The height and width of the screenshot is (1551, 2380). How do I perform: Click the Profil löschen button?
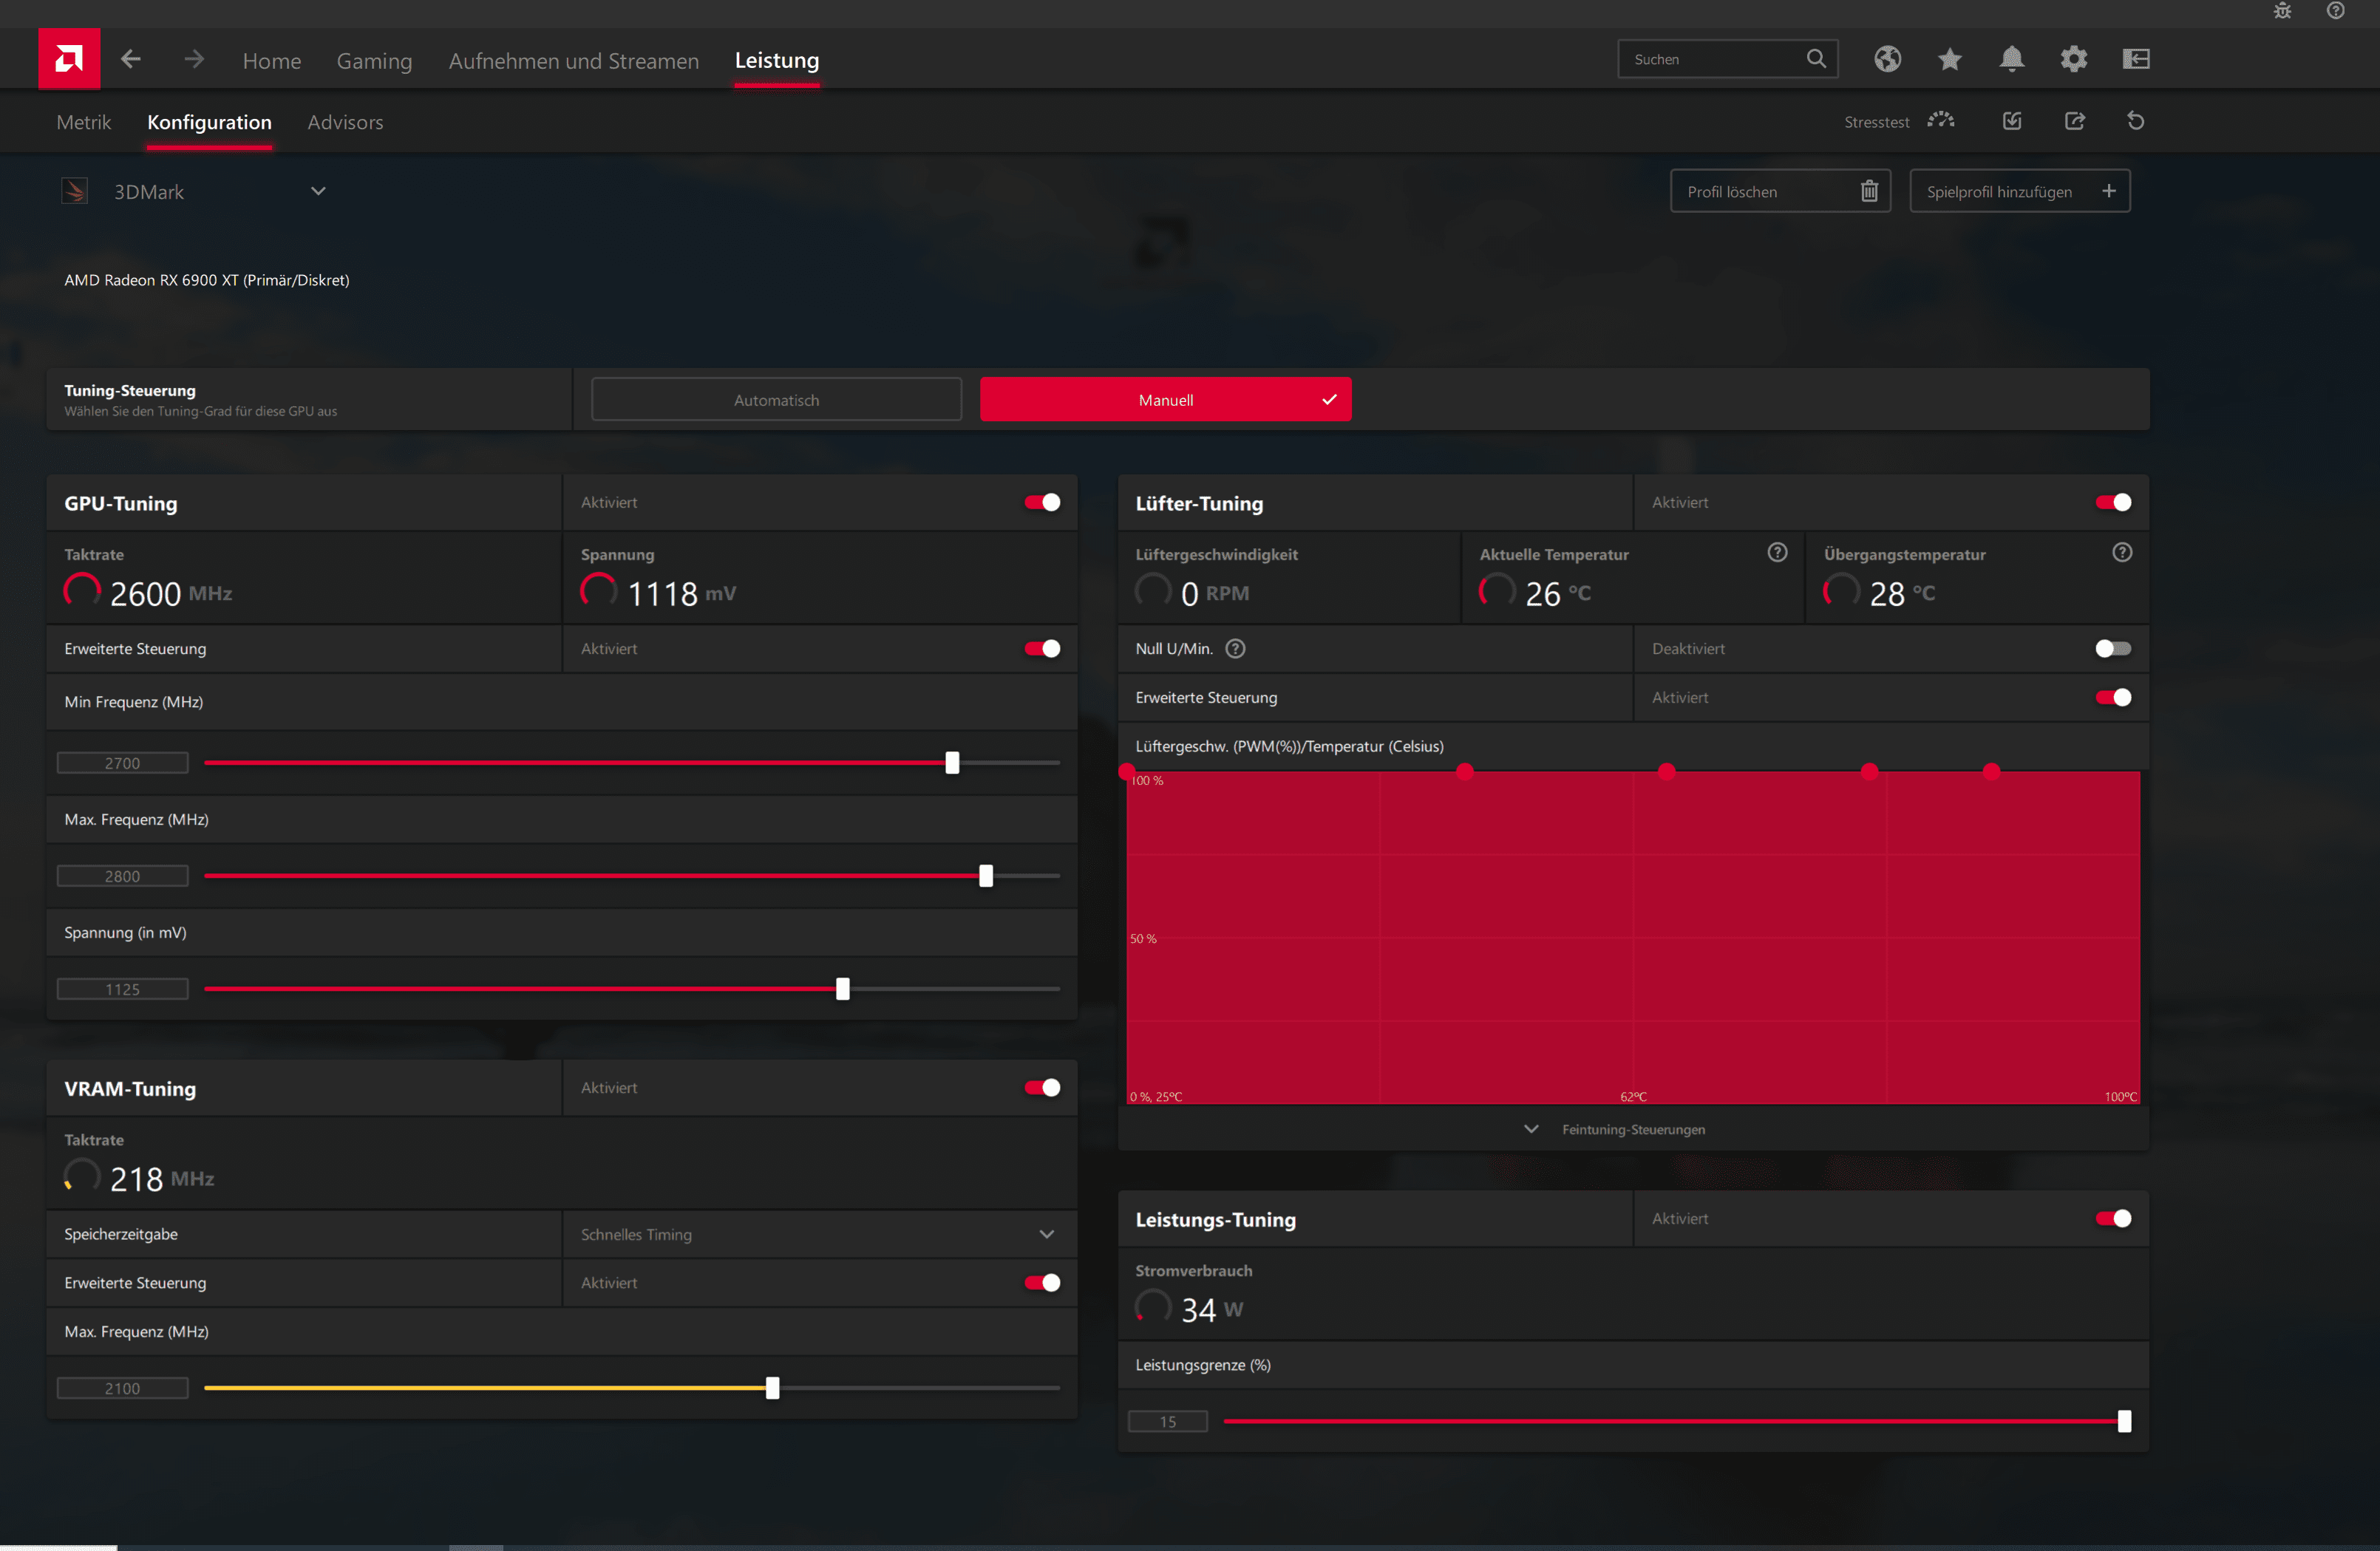(x=1779, y=191)
